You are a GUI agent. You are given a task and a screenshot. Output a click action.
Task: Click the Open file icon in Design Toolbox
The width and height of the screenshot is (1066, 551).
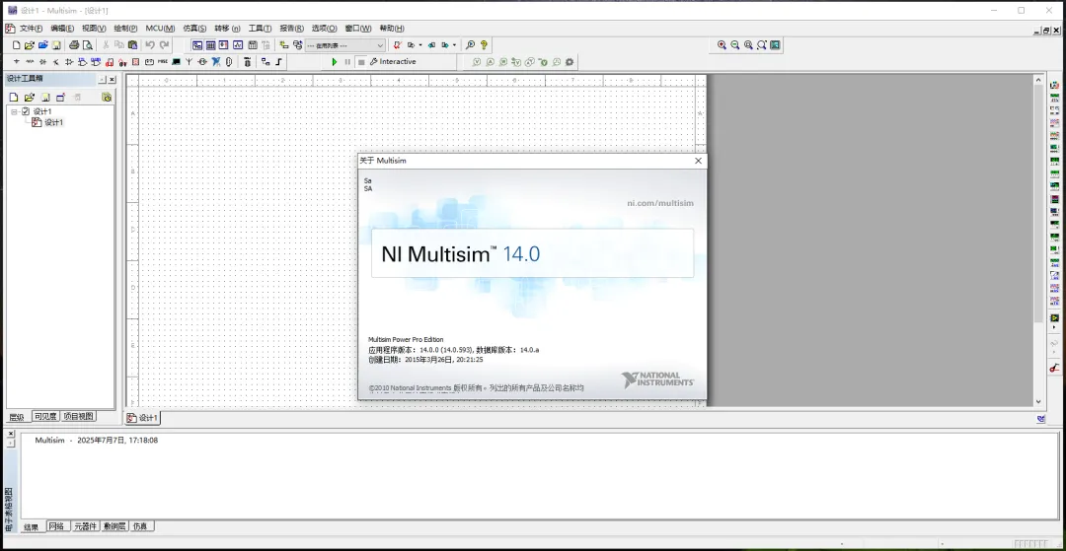(30, 97)
